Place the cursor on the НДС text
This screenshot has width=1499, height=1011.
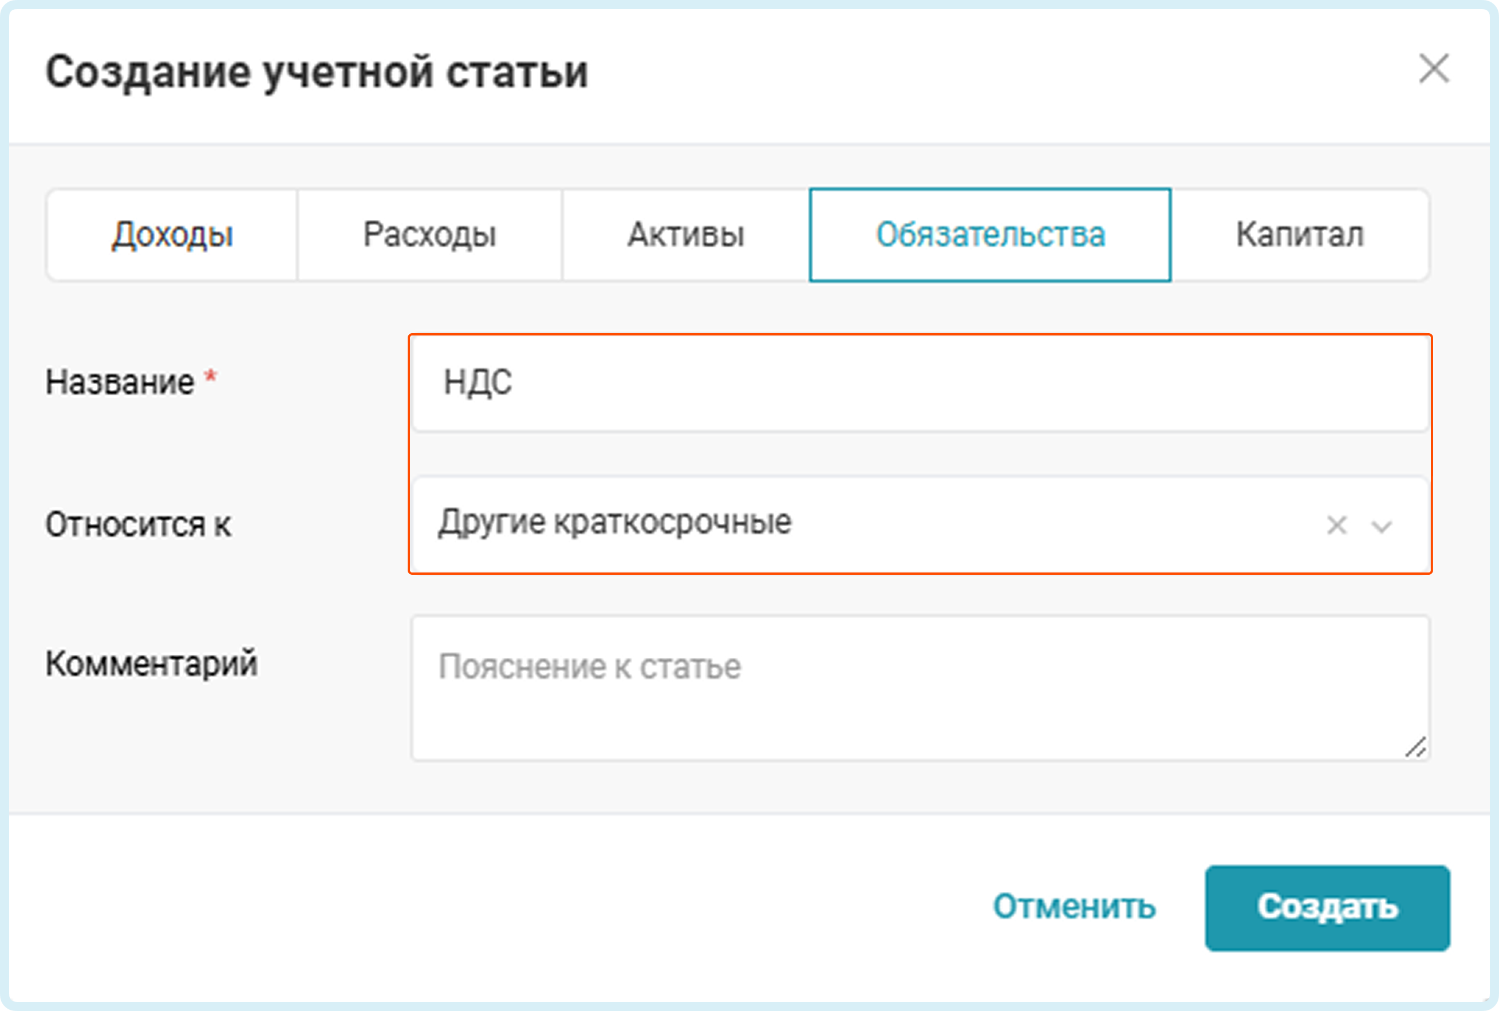(x=478, y=383)
